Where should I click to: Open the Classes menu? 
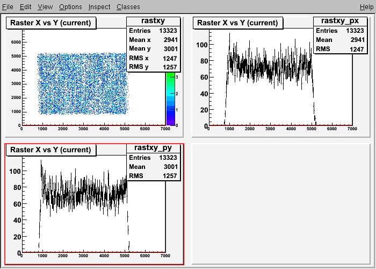tap(128, 6)
